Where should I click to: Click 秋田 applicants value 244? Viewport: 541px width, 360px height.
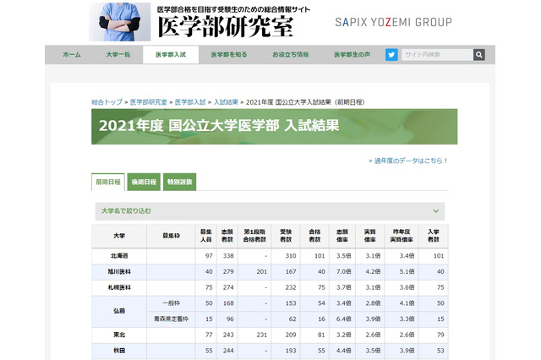click(x=228, y=351)
